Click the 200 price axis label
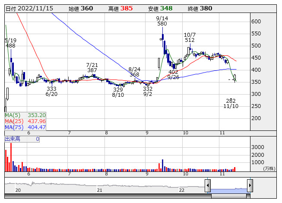This screenshot has height=203, width=282. pos(256,118)
